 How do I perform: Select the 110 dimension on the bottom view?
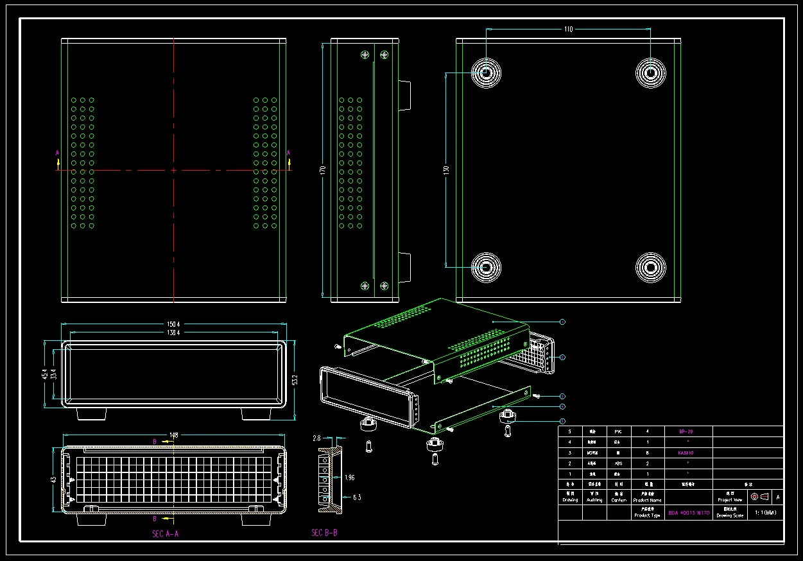tap(569, 29)
